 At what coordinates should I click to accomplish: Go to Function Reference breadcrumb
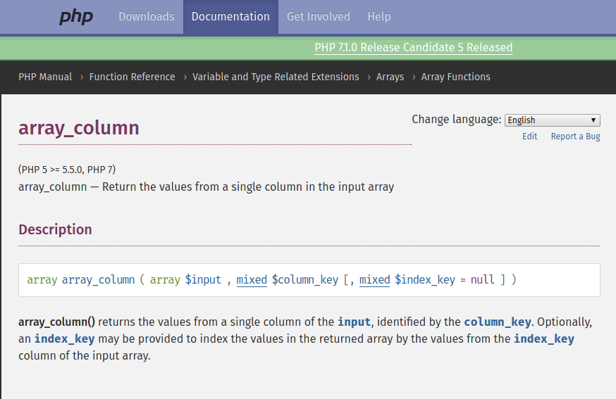(x=132, y=77)
